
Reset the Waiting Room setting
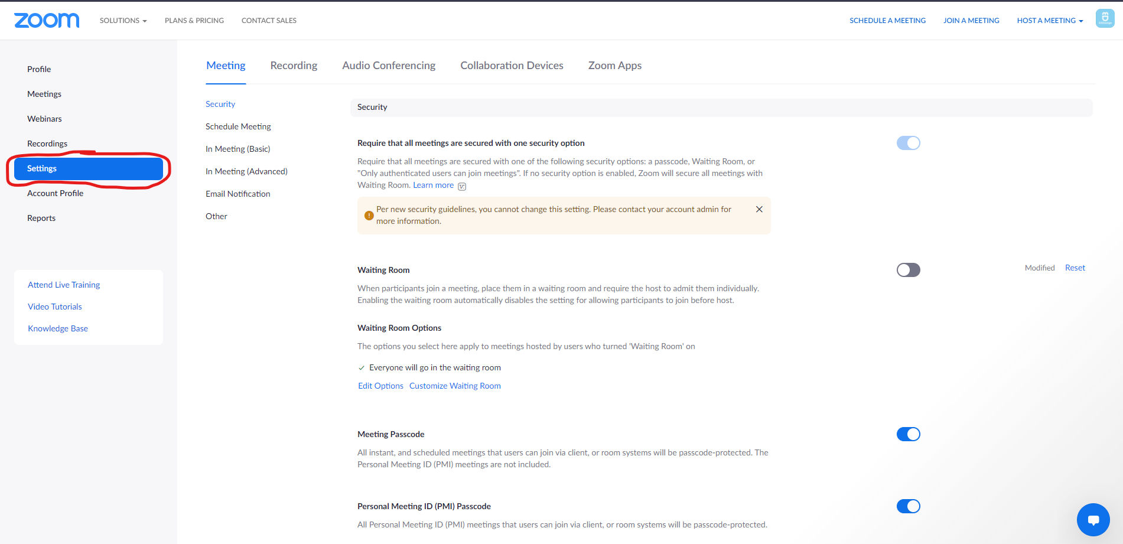[1075, 268]
